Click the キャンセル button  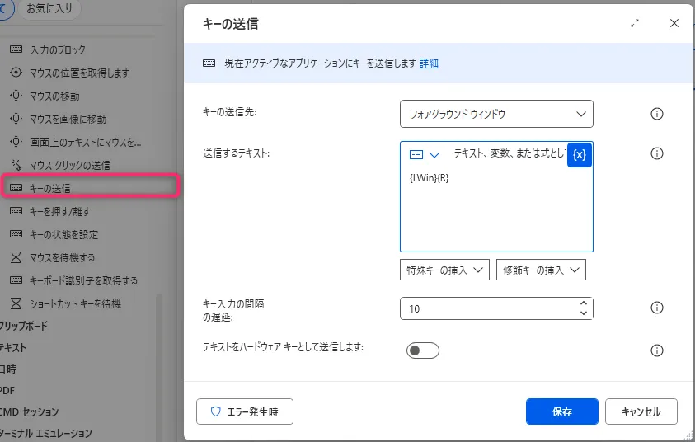point(641,411)
